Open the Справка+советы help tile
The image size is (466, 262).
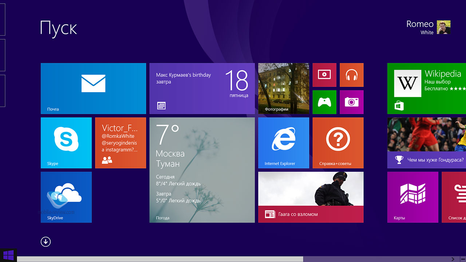(x=338, y=143)
